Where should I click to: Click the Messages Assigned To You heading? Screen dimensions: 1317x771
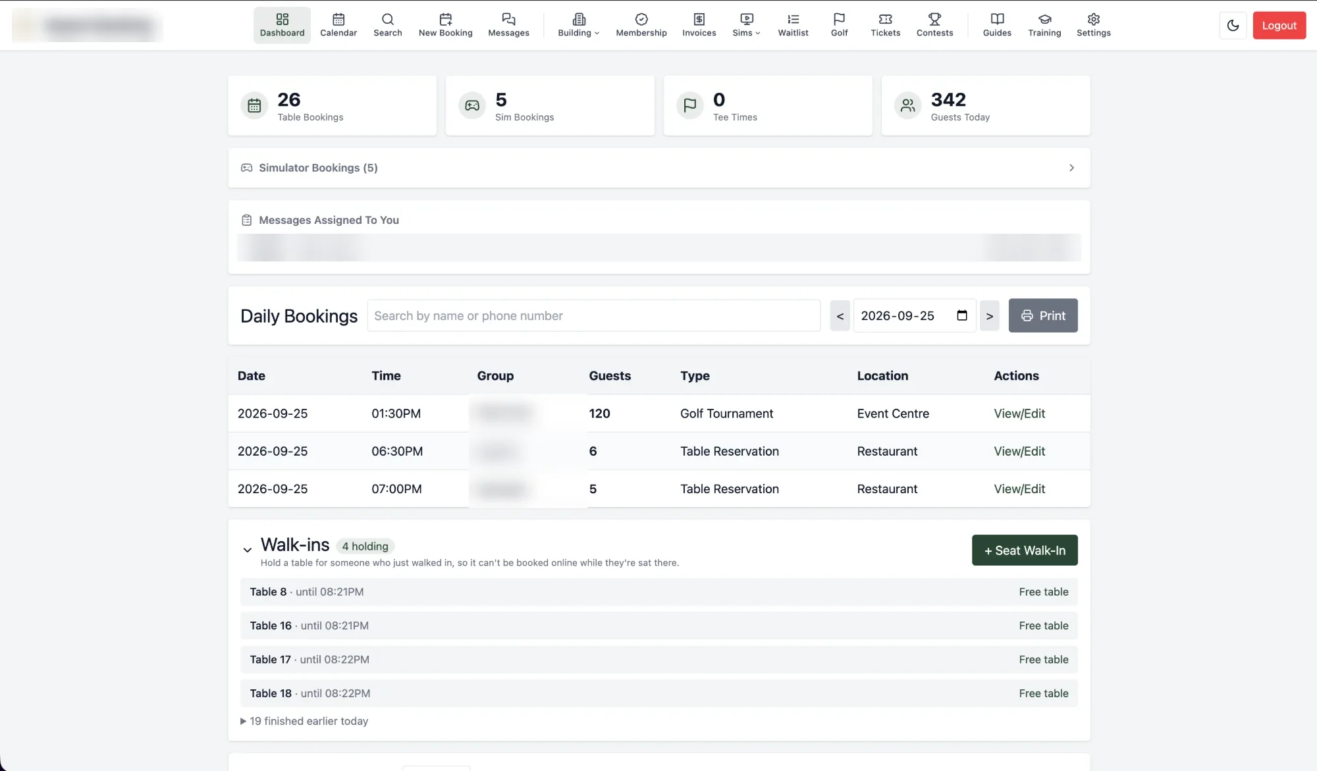[x=329, y=220]
